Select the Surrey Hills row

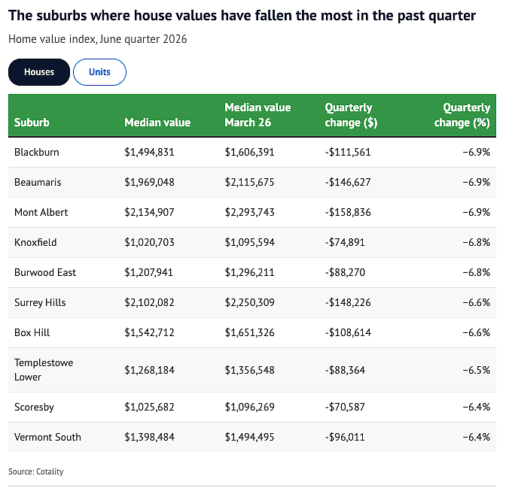[x=252, y=302]
